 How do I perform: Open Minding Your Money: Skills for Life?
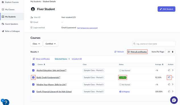click(51, 85)
